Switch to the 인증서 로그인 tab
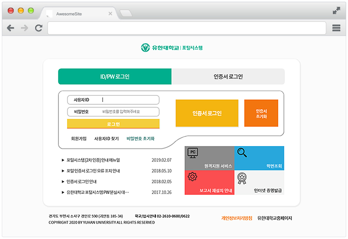Image resolution: width=348 pixels, height=239 pixels. tap(228, 76)
